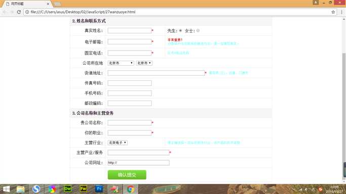Open the colorful pinwheel app in taskbar
This screenshot has width=346, height=194.
(52, 189)
